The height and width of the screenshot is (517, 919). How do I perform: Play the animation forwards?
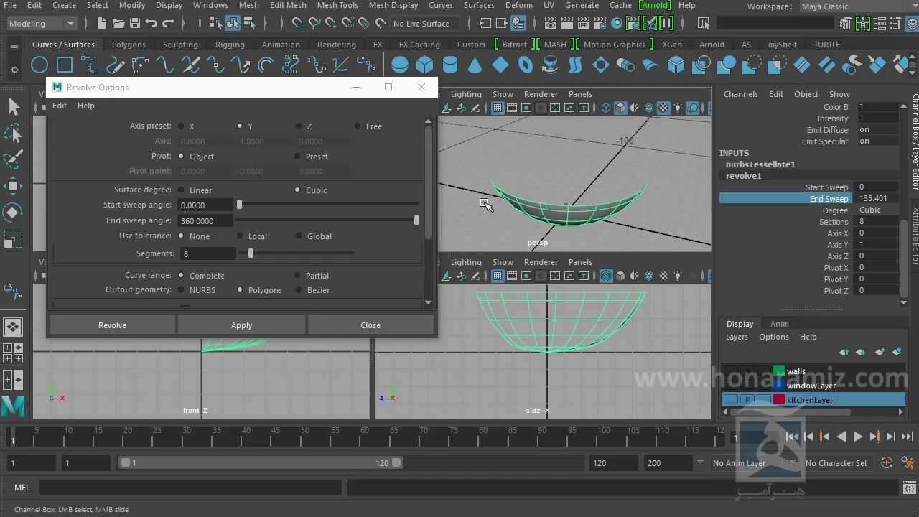(x=857, y=437)
